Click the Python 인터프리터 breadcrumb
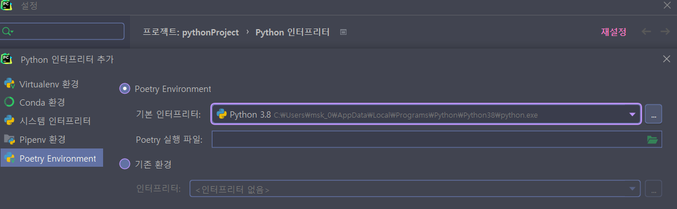This screenshot has width=677, height=209. click(293, 32)
